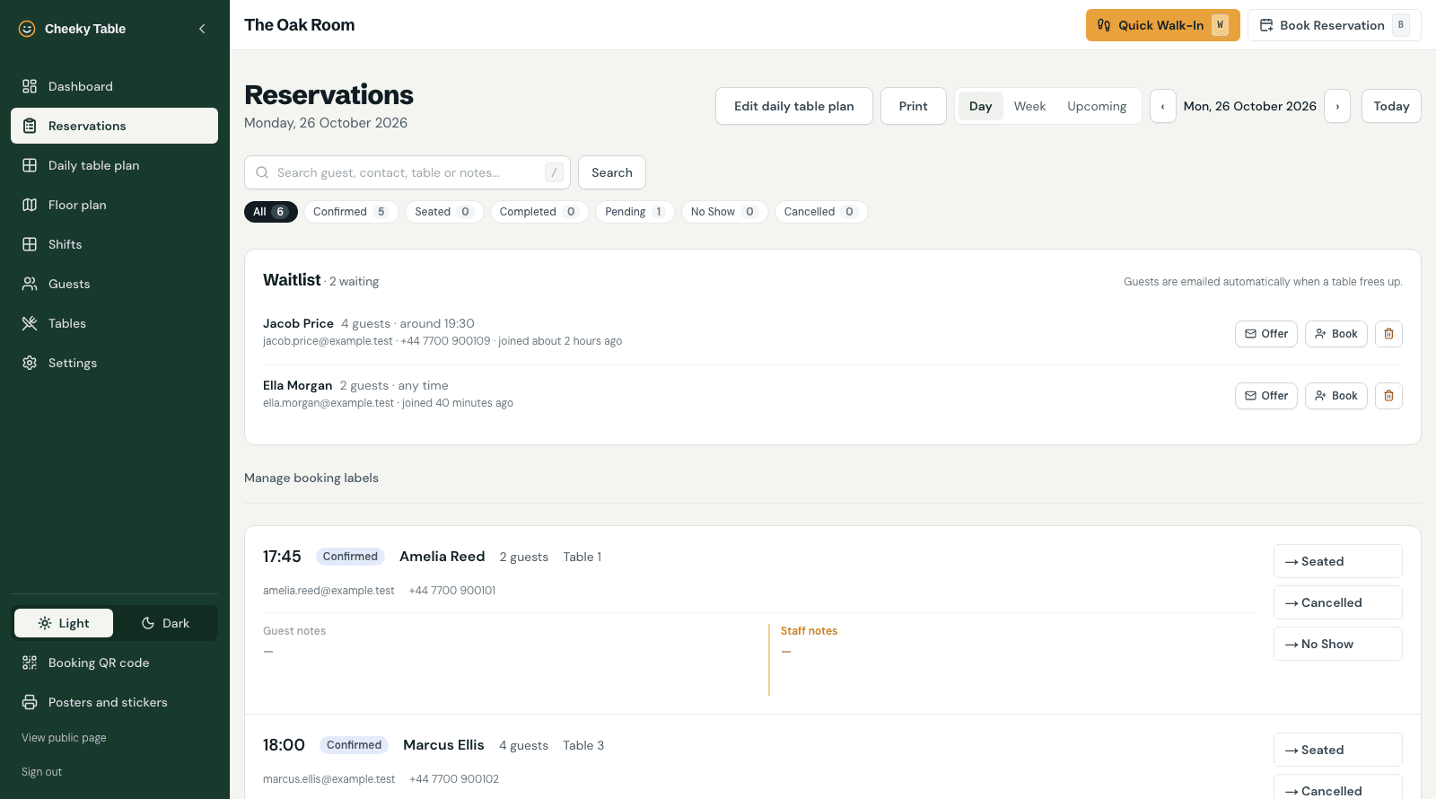
Task: Filter reservations by Cancelled status
Action: (821, 212)
